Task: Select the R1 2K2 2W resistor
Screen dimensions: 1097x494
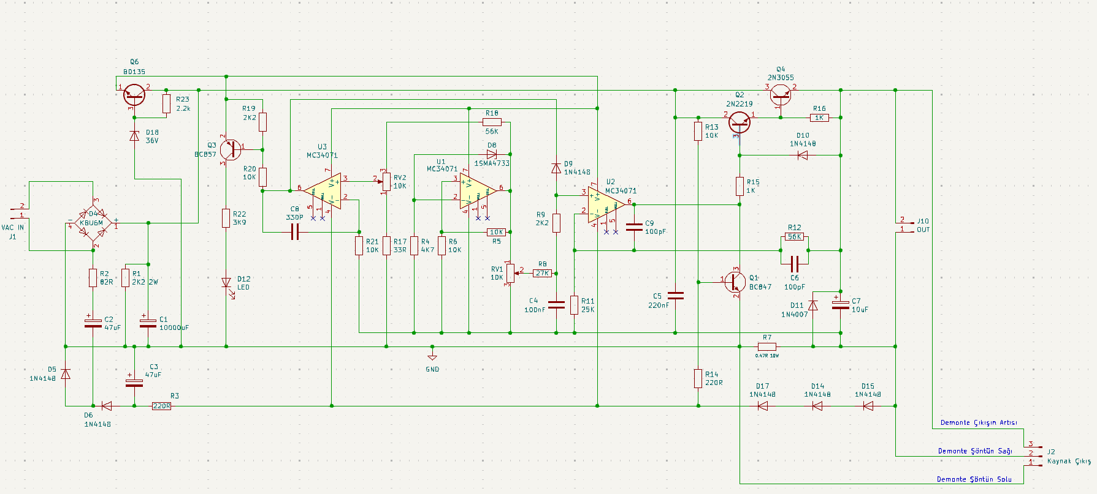Action: [125, 278]
